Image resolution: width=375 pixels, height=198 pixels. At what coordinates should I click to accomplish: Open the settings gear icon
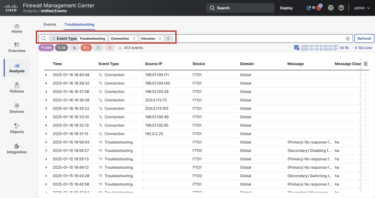[x=330, y=8]
